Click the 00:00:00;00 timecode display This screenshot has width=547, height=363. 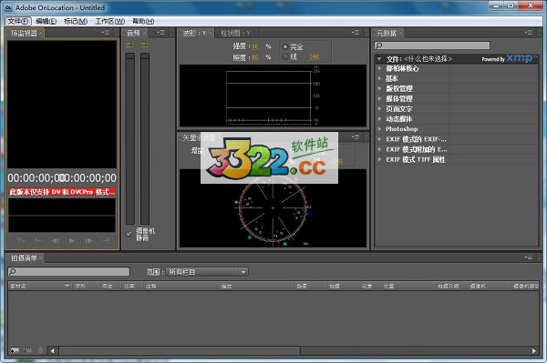click(62, 177)
